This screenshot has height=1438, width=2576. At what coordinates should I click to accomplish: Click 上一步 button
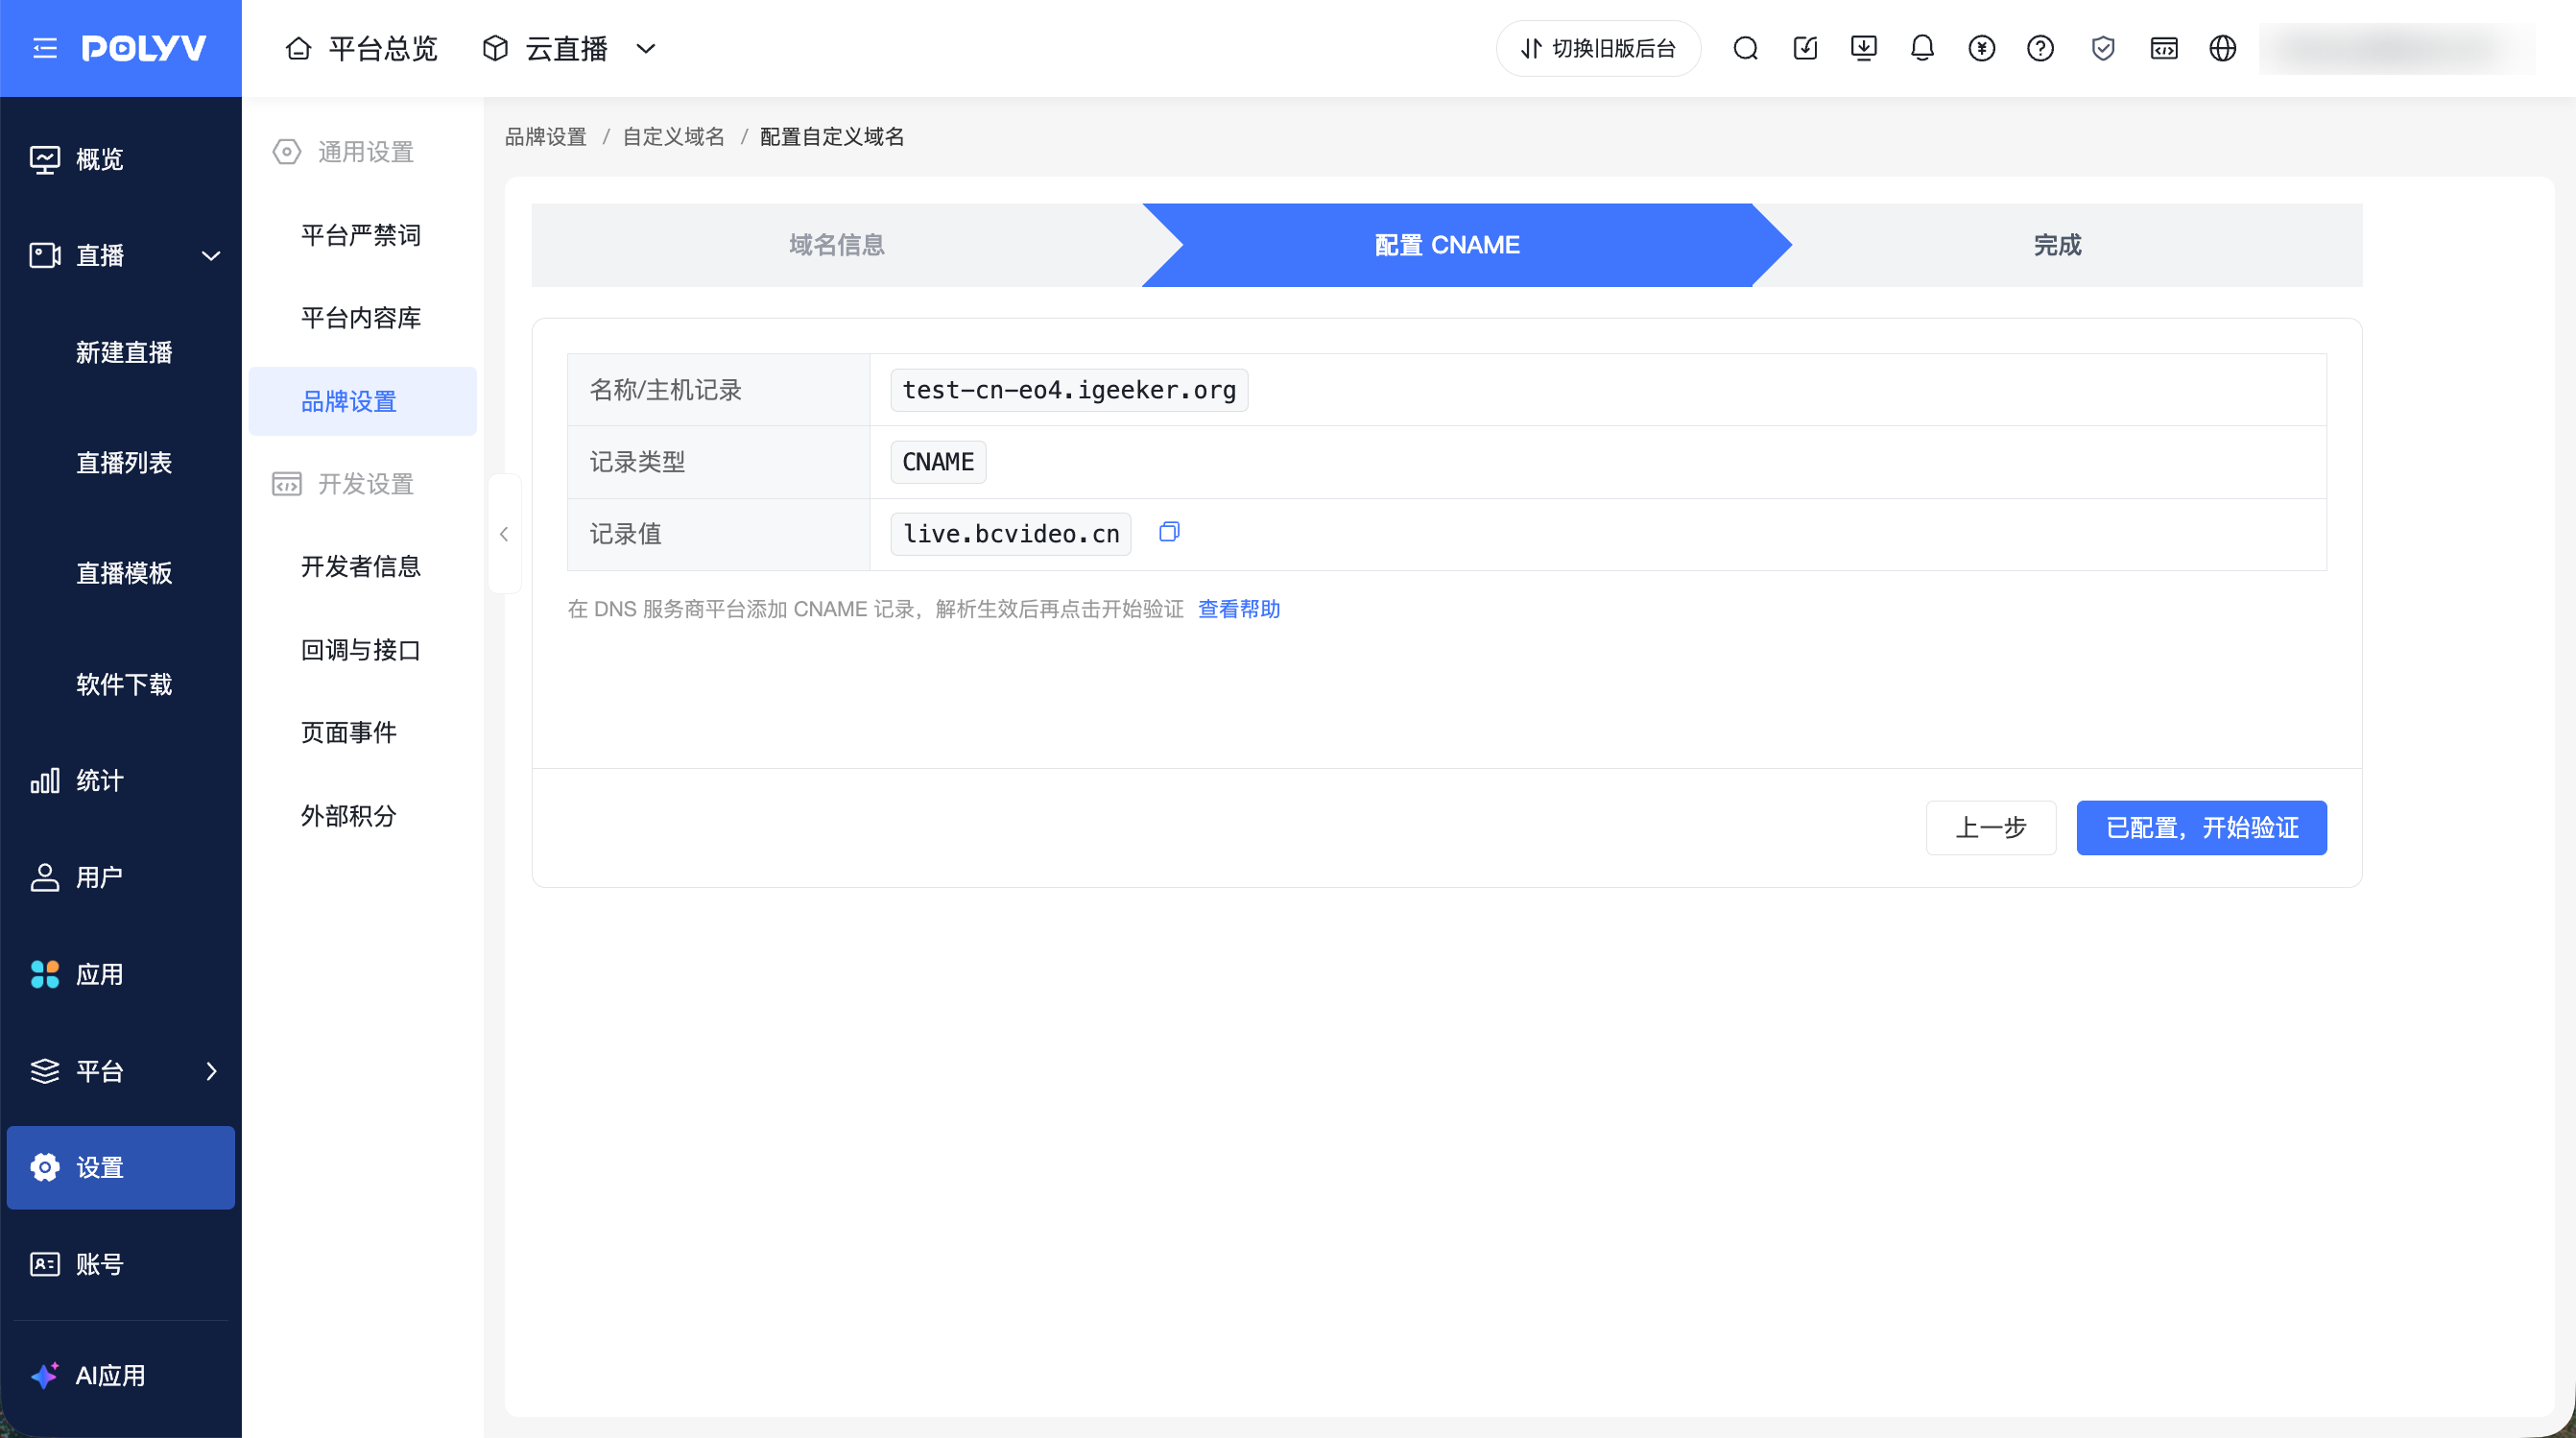[1991, 828]
